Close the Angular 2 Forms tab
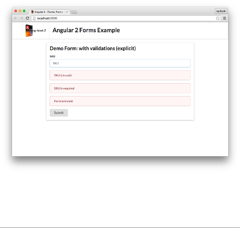 pyautogui.click(x=67, y=12)
